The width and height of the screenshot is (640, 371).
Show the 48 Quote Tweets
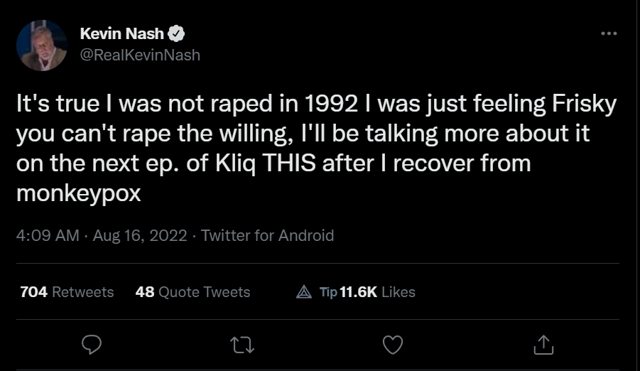tap(192, 292)
